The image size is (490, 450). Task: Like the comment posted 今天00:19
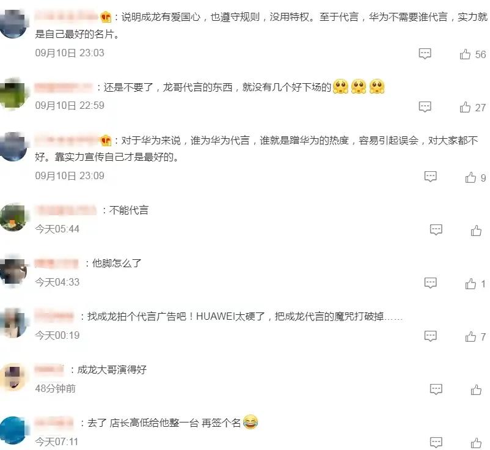(x=470, y=336)
